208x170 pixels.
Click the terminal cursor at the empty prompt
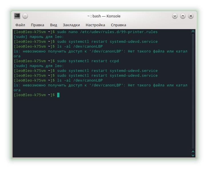(58, 95)
